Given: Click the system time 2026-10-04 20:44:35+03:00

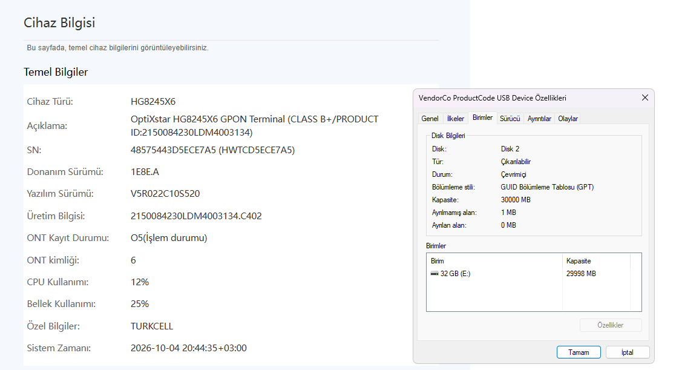Looking at the screenshot, I should point(189,348).
